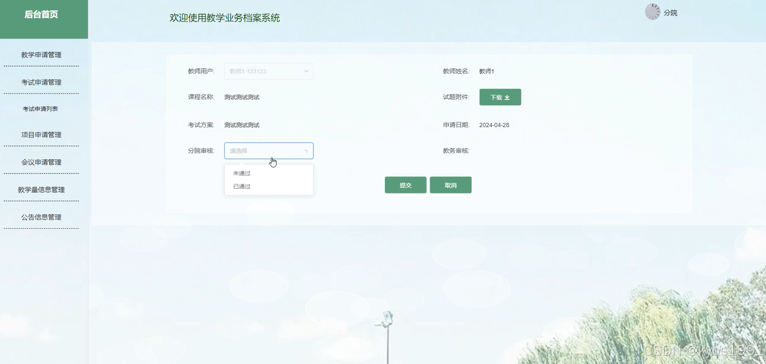
Task: Click the 试题附件 field label
Action: (456, 97)
